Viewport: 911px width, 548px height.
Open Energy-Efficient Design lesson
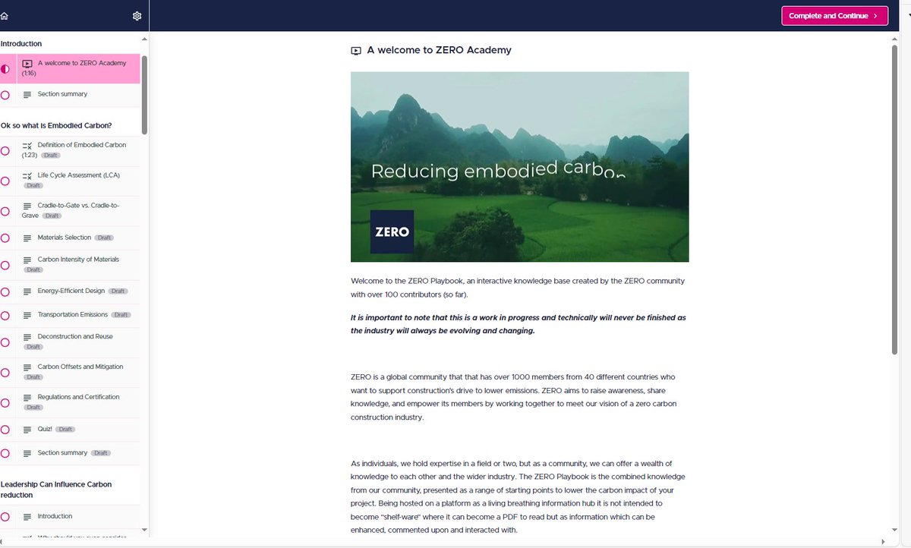tap(70, 291)
